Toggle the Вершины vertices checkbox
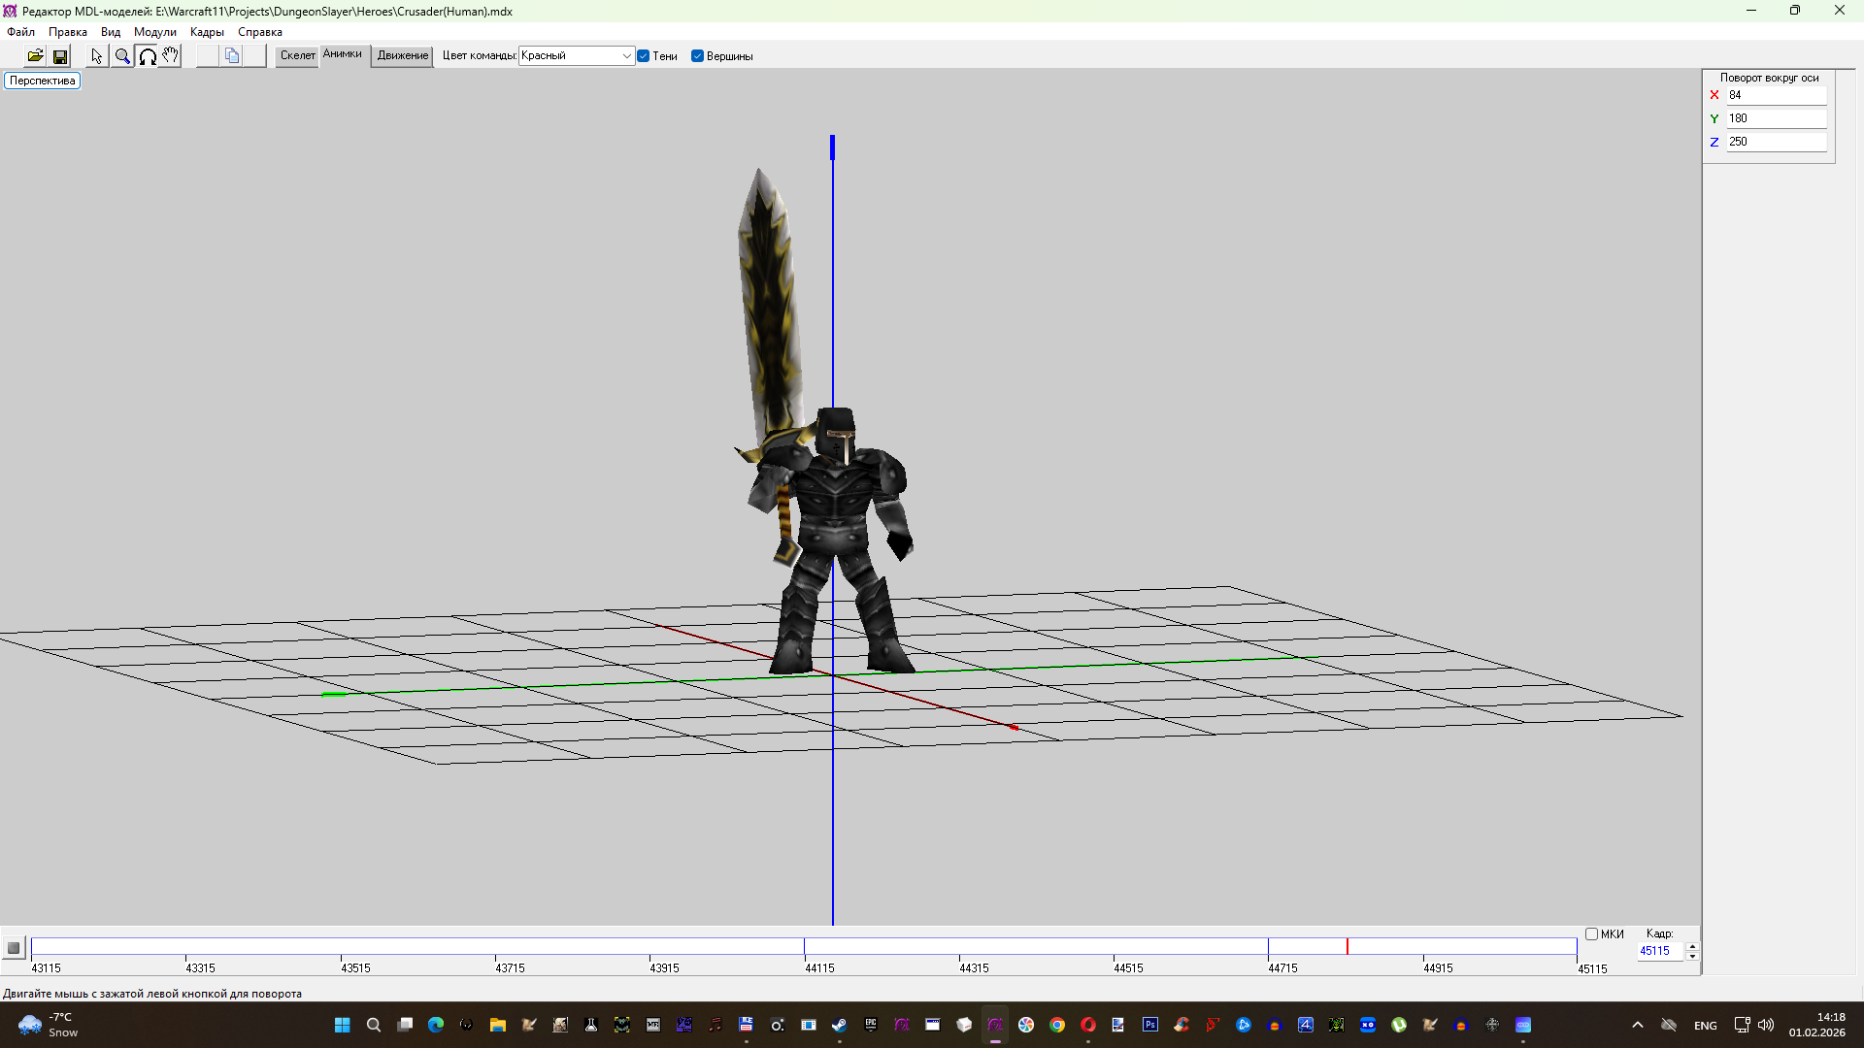 point(697,56)
